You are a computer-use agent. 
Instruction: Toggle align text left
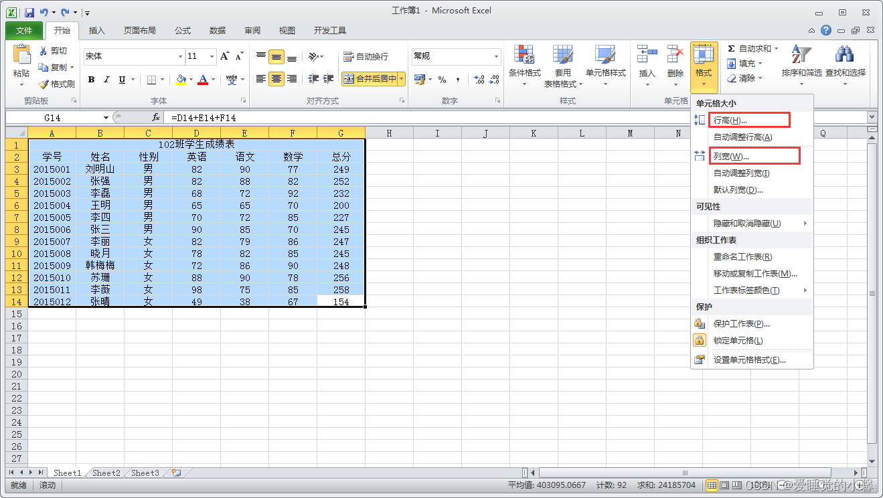[x=261, y=79]
